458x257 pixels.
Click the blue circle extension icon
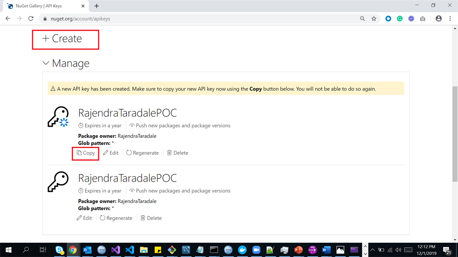click(388, 19)
